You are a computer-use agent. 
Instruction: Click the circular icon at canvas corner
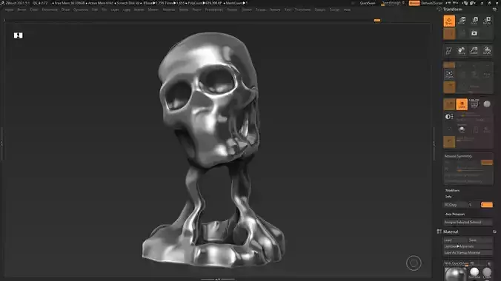pyautogui.click(x=414, y=263)
